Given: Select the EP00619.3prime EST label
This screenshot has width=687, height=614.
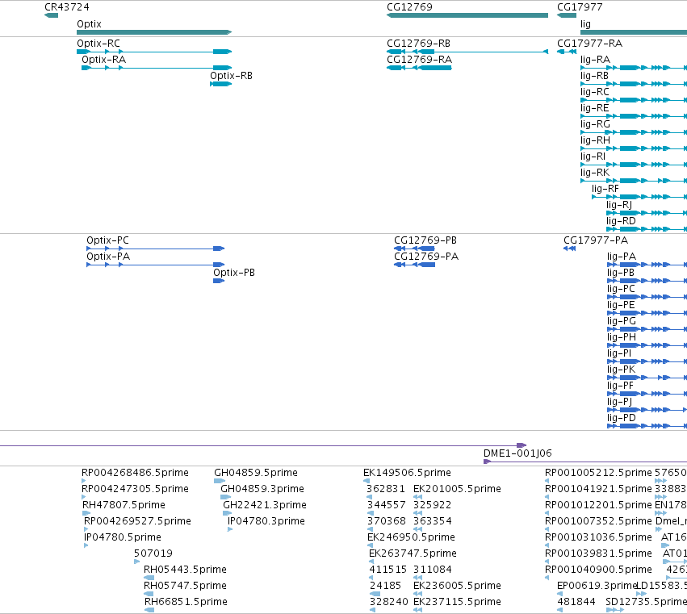Looking at the screenshot, I should (x=597, y=586).
